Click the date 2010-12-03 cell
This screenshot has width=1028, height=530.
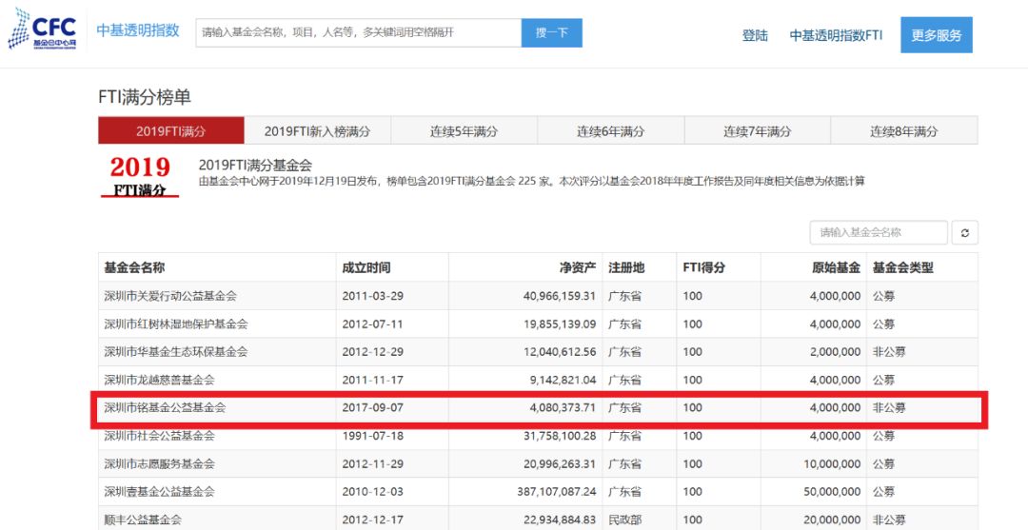372,491
